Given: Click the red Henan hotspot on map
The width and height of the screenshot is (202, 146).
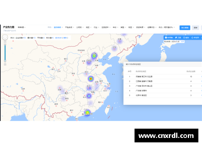Looking at the screenshot, I should [x=91, y=79].
